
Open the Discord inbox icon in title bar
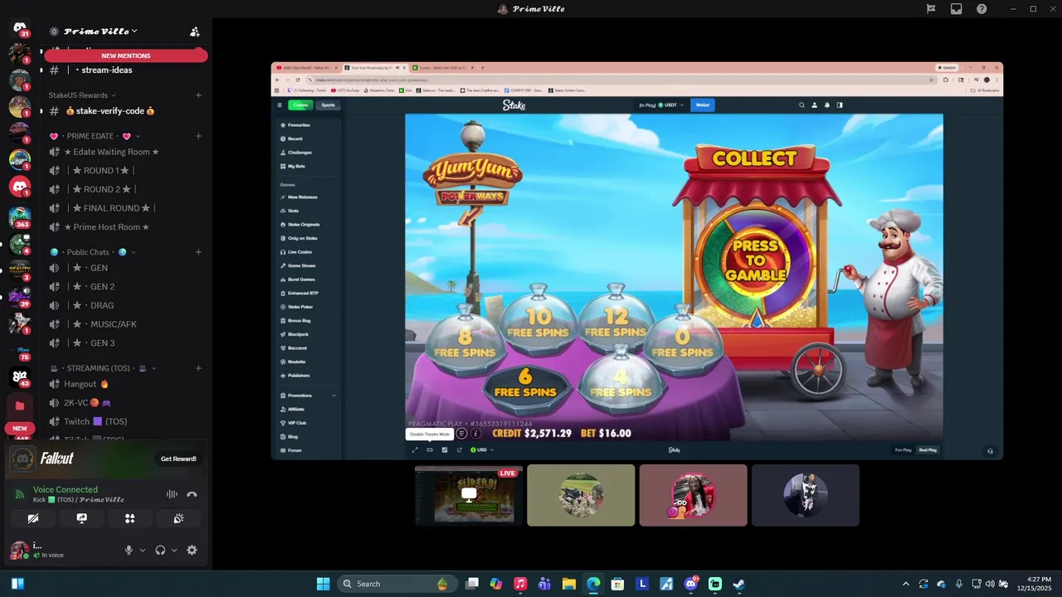click(x=956, y=9)
